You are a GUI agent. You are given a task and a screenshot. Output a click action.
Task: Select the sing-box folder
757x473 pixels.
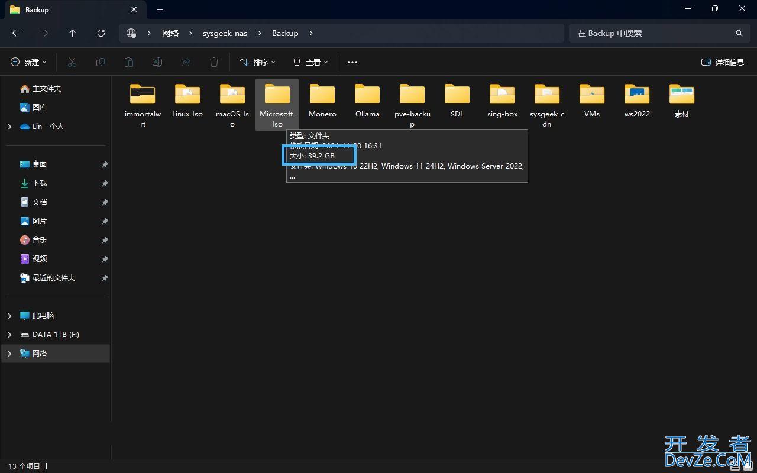click(502, 101)
